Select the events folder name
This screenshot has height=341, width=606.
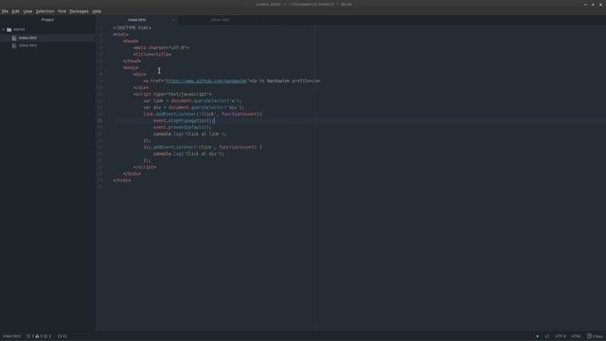pos(19,29)
